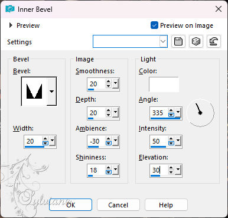Expand the Preview disclosure triangle
228x218 pixels.
(11, 25)
